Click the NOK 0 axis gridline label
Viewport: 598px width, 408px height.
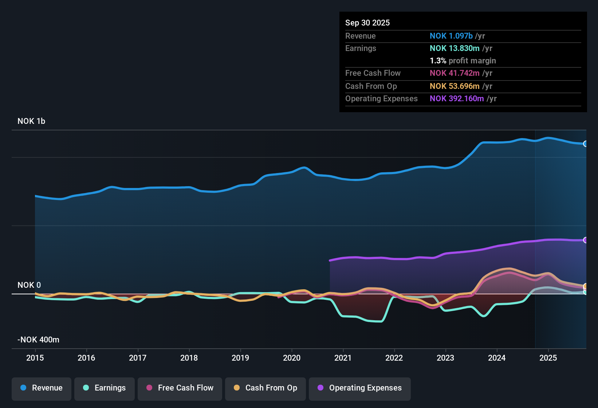coord(29,285)
